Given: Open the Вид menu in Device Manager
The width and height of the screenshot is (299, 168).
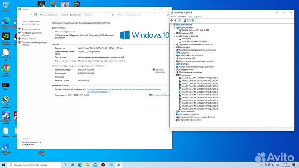Looking at the screenshot, I should point(190,17).
